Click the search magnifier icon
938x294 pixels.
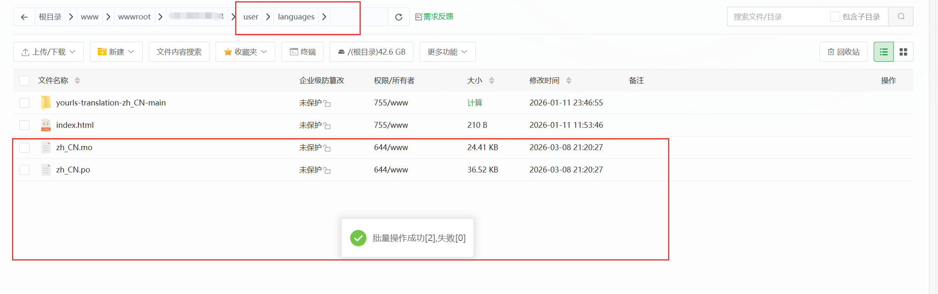tap(901, 17)
